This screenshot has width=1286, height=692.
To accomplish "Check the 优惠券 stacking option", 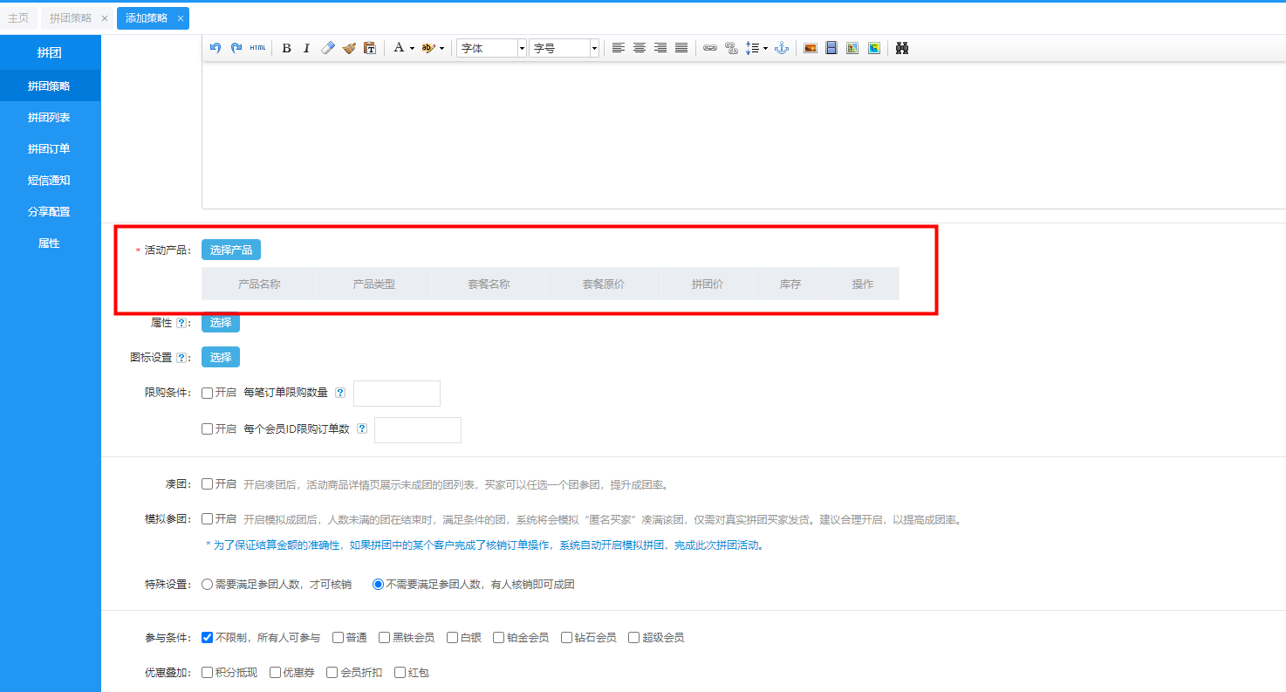I will pos(276,672).
